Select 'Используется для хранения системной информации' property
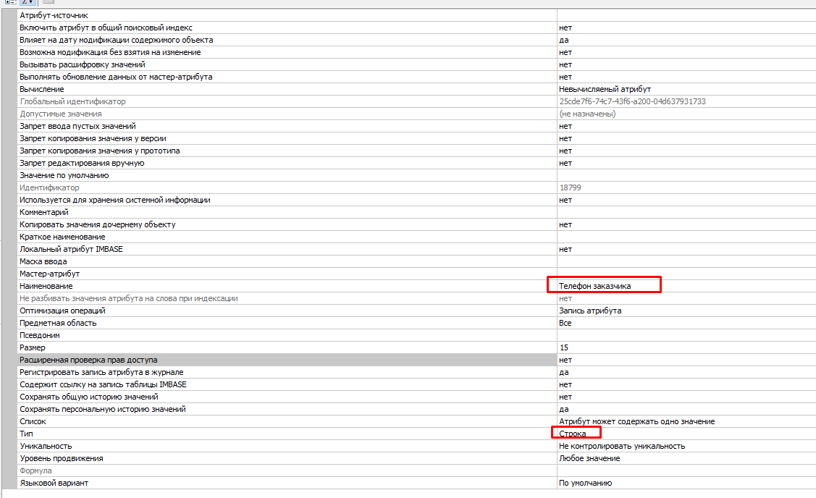The image size is (816, 498). pos(115,201)
